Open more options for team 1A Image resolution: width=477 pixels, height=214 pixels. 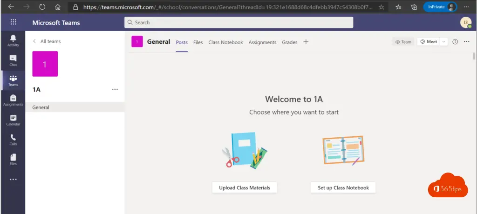[115, 89]
